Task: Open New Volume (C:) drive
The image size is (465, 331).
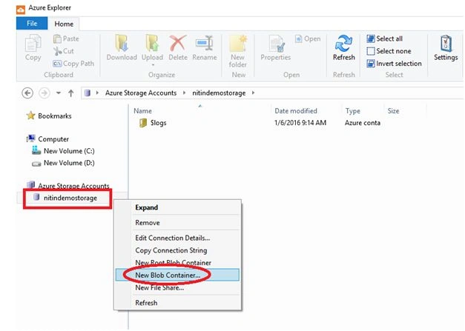Action: [63, 151]
